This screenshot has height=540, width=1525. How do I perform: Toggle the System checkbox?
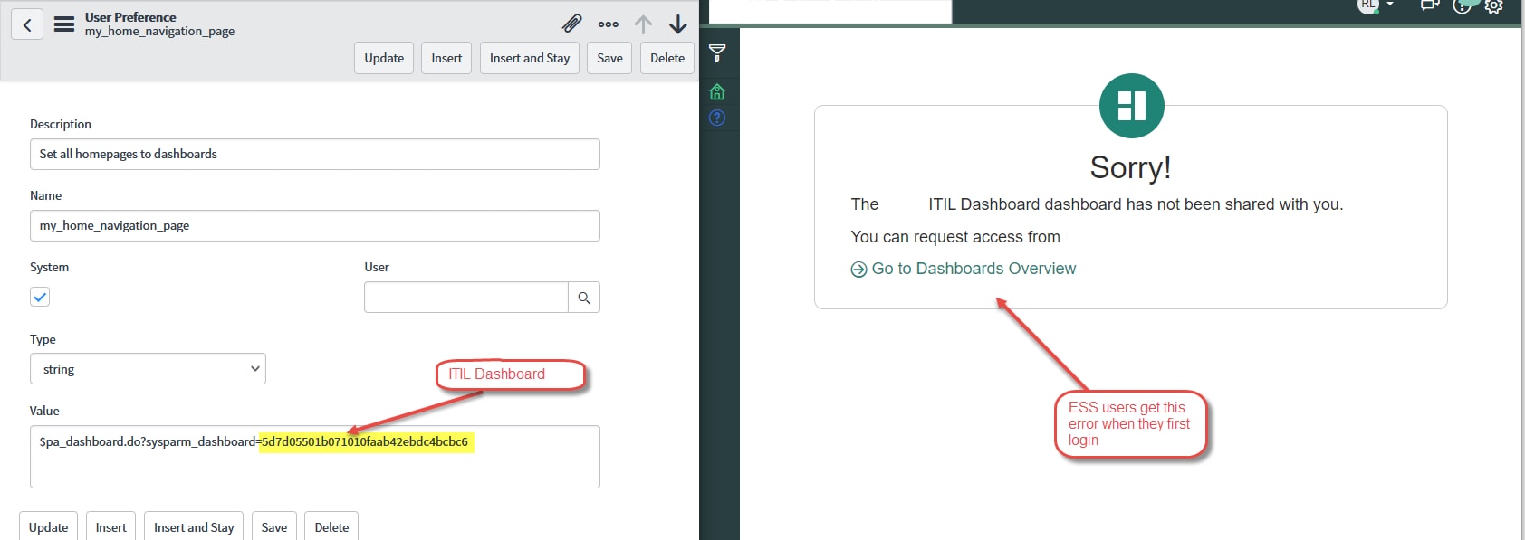pos(40,297)
